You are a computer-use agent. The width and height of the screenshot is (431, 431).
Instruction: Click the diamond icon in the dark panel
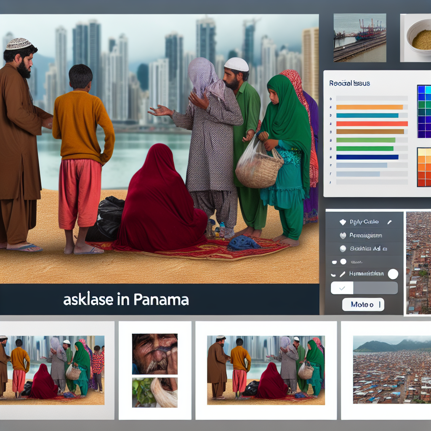(342, 222)
